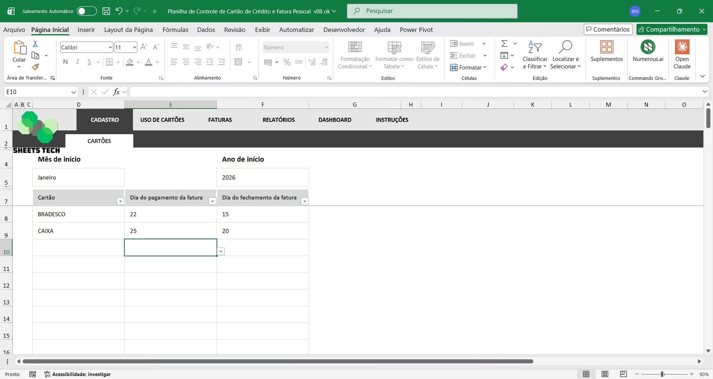The image size is (713, 379).
Task: Expand the Calibri font name dropdown
Action: [110, 47]
